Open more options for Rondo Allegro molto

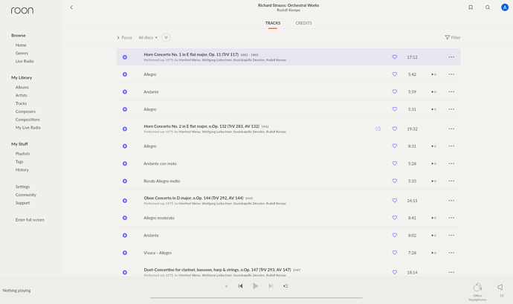click(451, 181)
